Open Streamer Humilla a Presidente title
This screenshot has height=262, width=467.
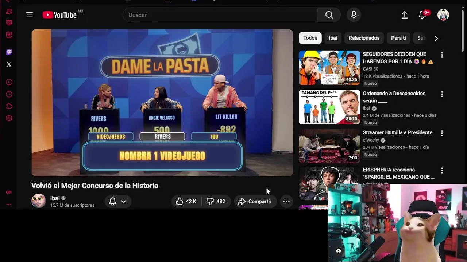(398, 132)
